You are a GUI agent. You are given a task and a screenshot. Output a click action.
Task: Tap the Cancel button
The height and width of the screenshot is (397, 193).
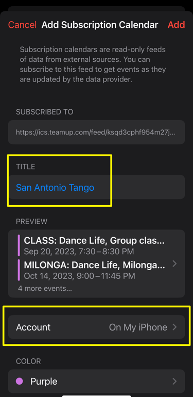pyautogui.click(x=22, y=25)
